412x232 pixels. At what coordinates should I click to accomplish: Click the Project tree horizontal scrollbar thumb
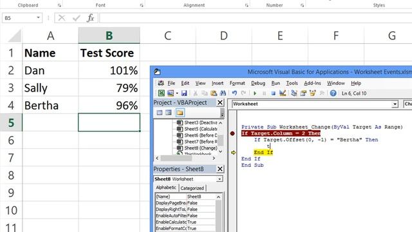pos(176,158)
